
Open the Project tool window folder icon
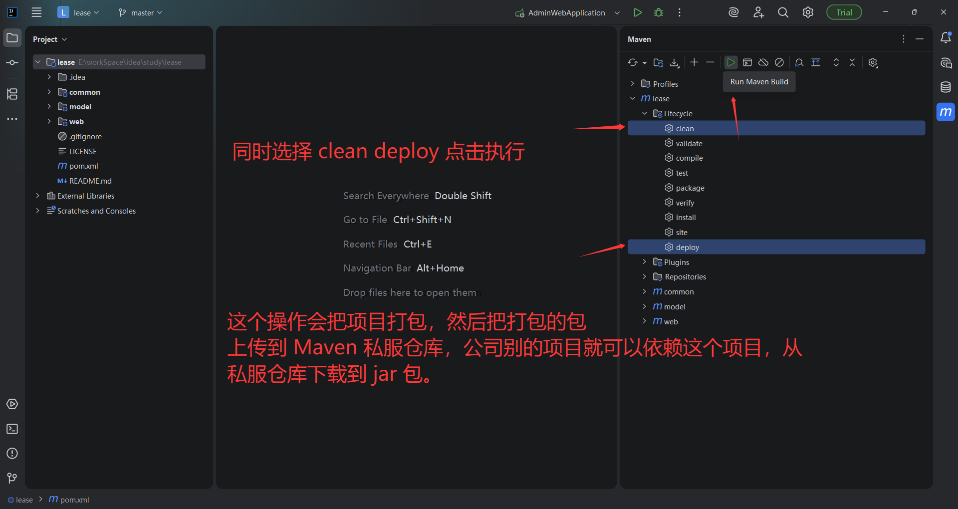click(x=12, y=38)
